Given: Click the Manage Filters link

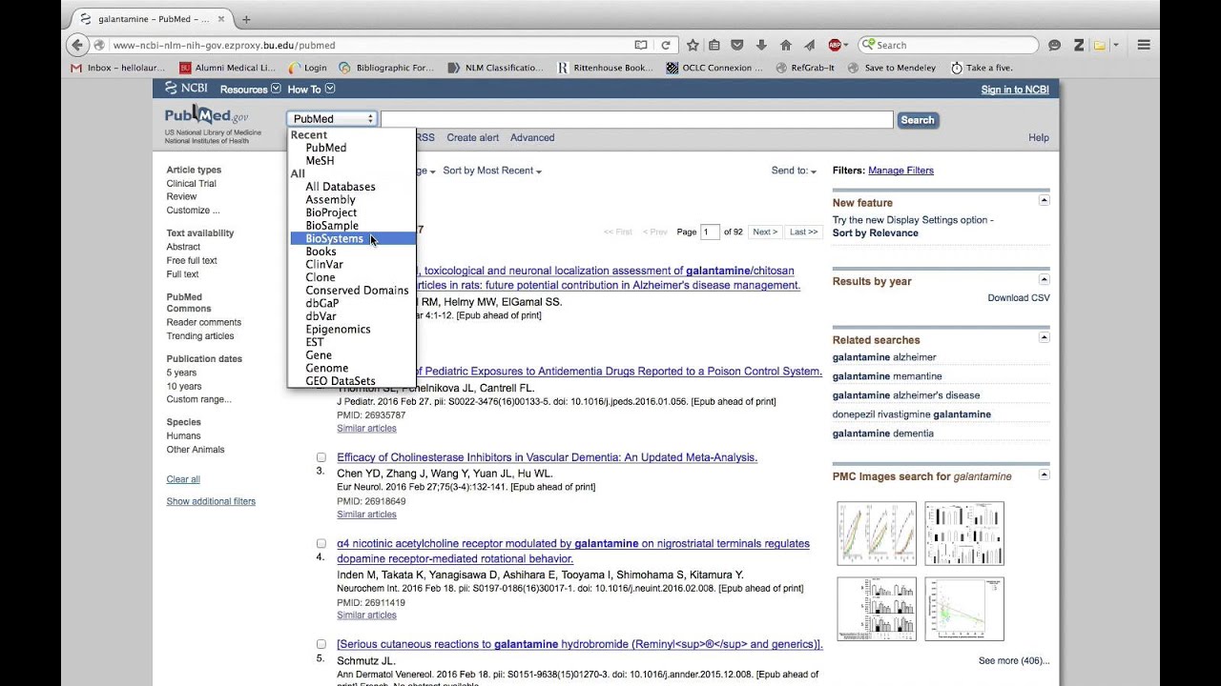Looking at the screenshot, I should tap(900, 171).
